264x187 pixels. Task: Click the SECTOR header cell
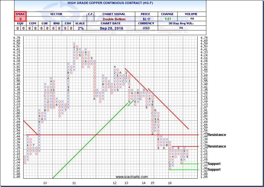[x=57, y=14]
